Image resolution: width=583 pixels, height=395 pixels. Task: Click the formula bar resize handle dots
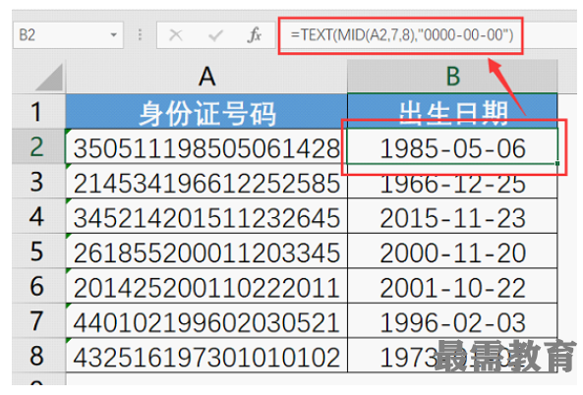pos(140,35)
